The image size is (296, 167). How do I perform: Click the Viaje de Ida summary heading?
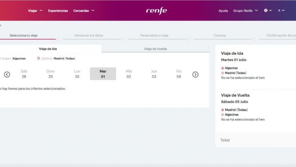click(232, 53)
